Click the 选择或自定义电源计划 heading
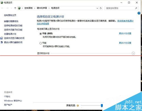Screen dimensions: 142x111 point(50,17)
